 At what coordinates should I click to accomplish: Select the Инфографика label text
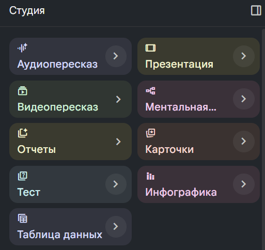coord(181,192)
